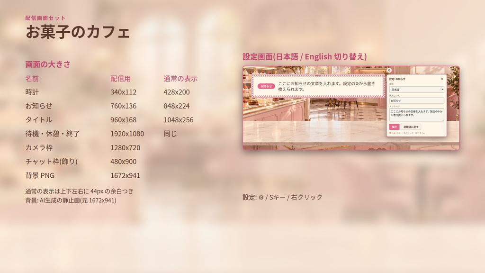Click the お知らせ row name in the table
Image resolution: width=485 pixels, height=273 pixels.
[39, 106]
